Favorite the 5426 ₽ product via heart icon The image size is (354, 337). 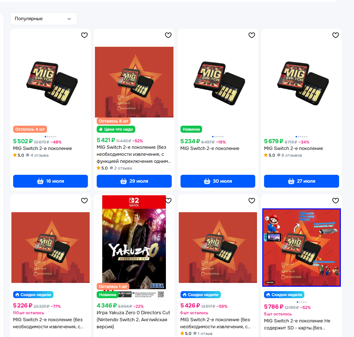[252, 201]
